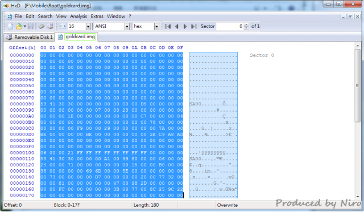Image resolution: width=364 pixels, height=212 pixels.
Task: Click the Block: 0-17F status entry
Action: tap(67, 205)
